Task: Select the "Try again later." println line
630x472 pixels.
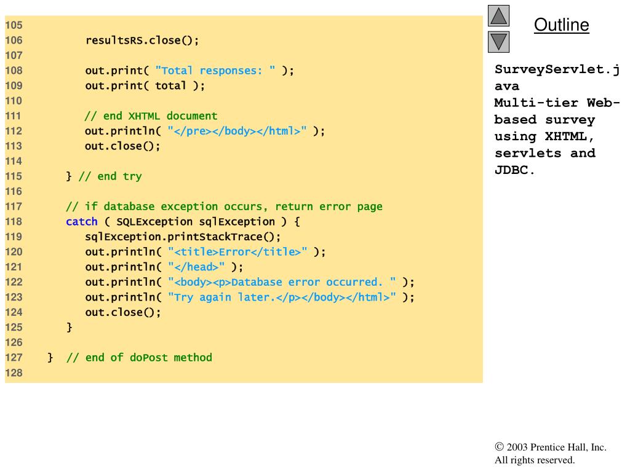Action: click(x=250, y=297)
